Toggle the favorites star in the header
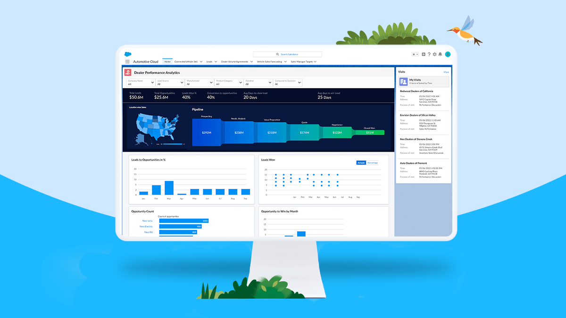Screen dimensions: 566x318 (414, 54)
